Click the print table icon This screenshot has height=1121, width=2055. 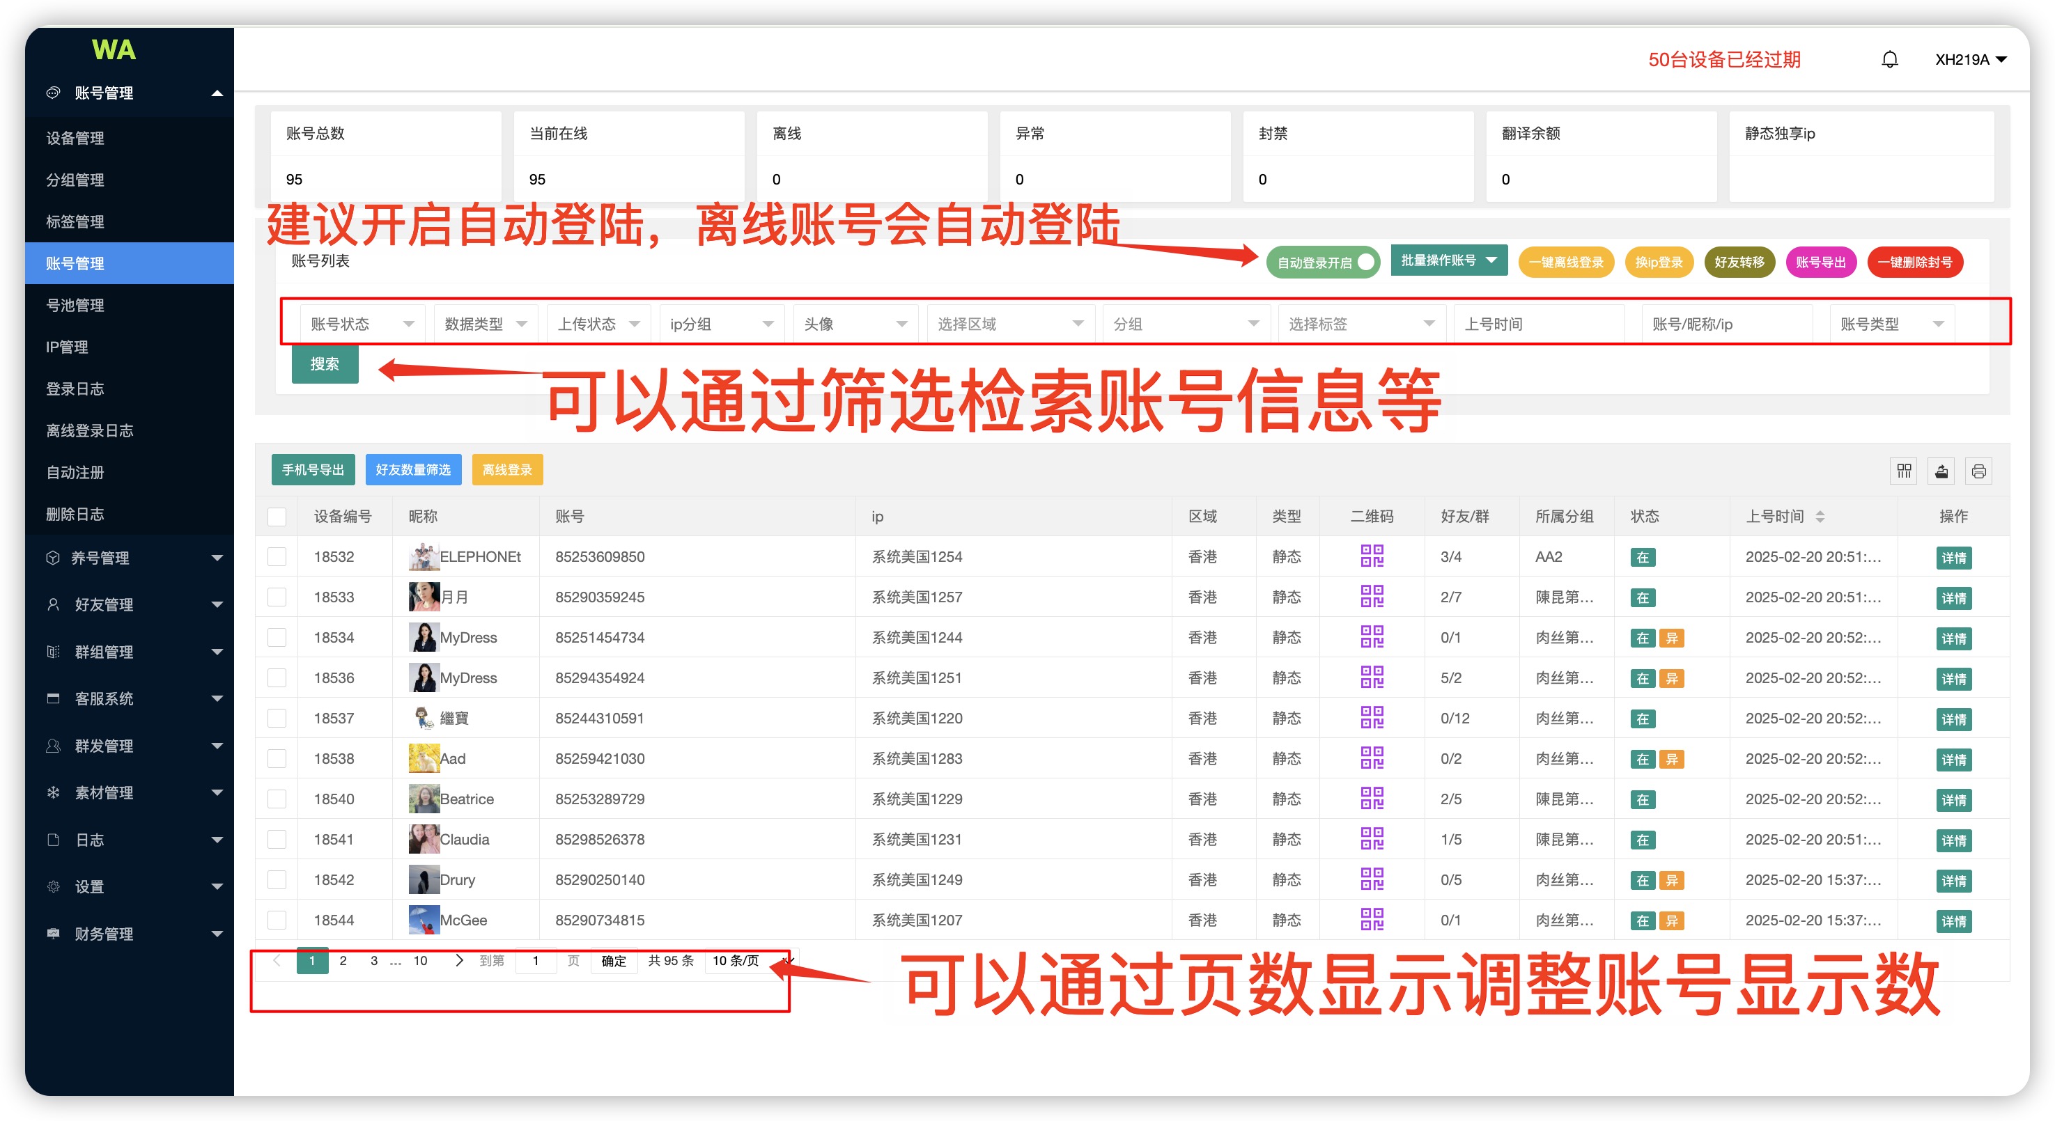click(1978, 471)
